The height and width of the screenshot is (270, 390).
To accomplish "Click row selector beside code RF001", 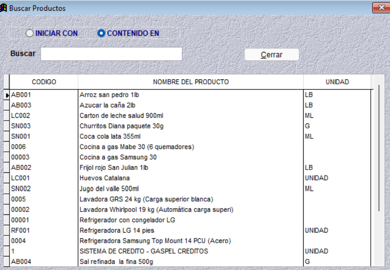I will tap(6, 230).
